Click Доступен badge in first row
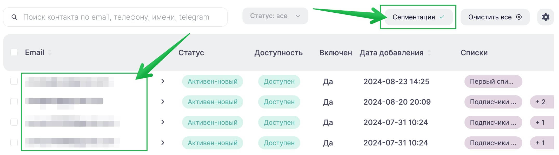Viewport: 559px width, 155px height. pyautogui.click(x=279, y=81)
